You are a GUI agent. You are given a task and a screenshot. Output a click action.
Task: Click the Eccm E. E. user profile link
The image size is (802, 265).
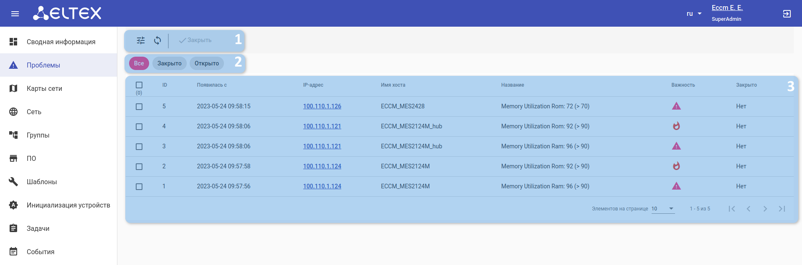(x=727, y=7)
